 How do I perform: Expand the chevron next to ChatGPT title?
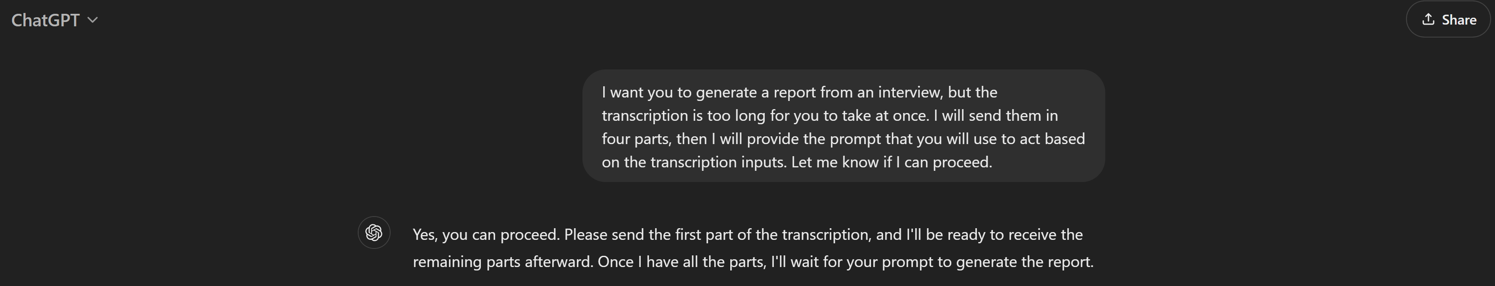point(92,20)
